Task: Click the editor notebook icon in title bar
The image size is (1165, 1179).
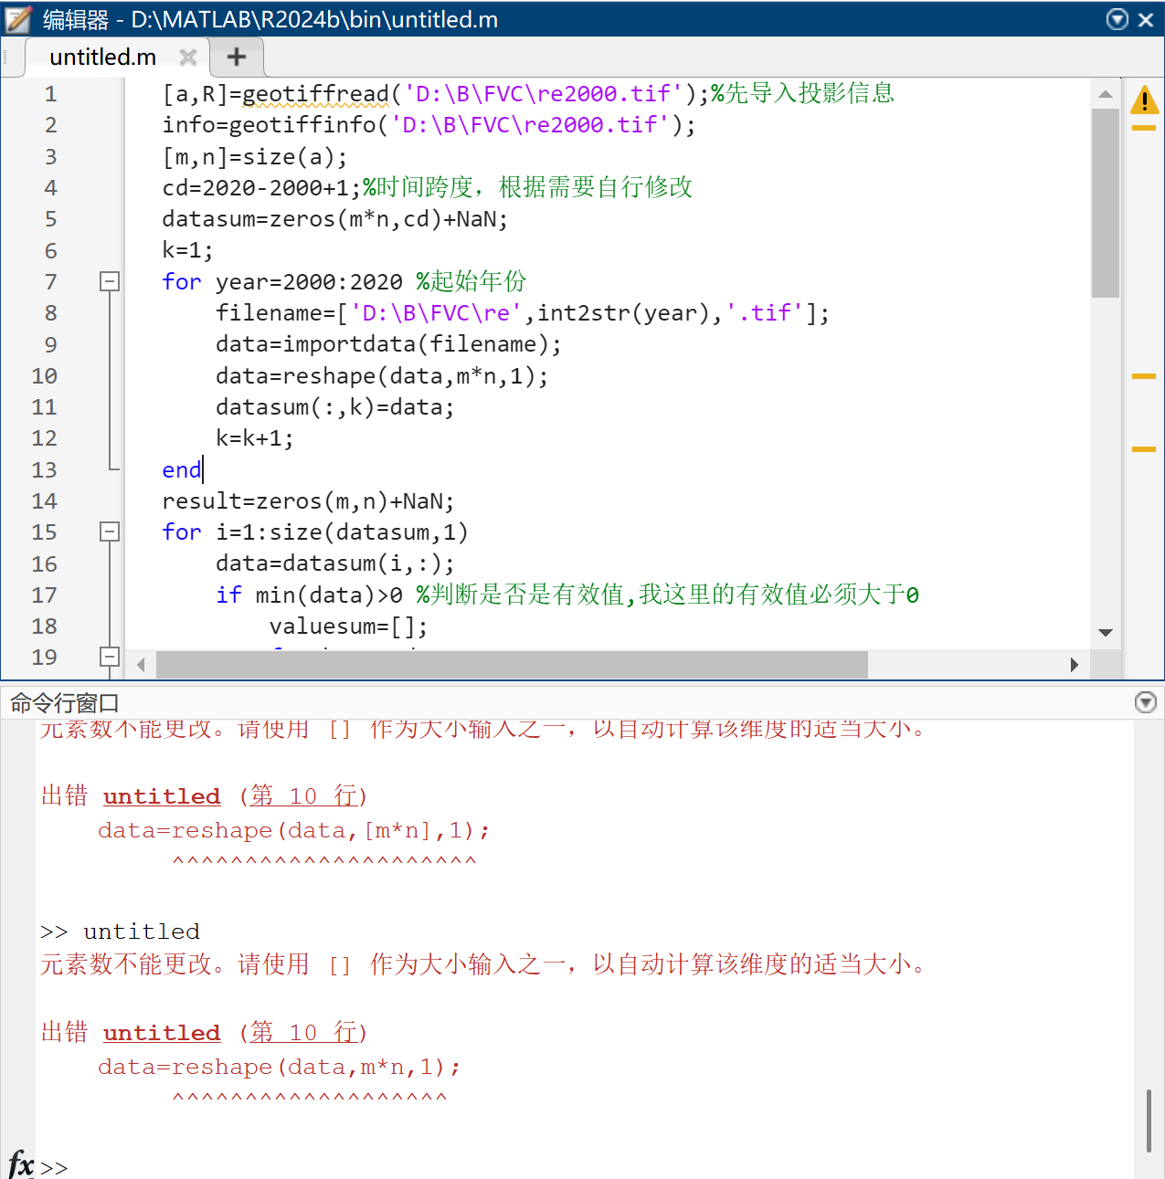Action: [x=18, y=19]
